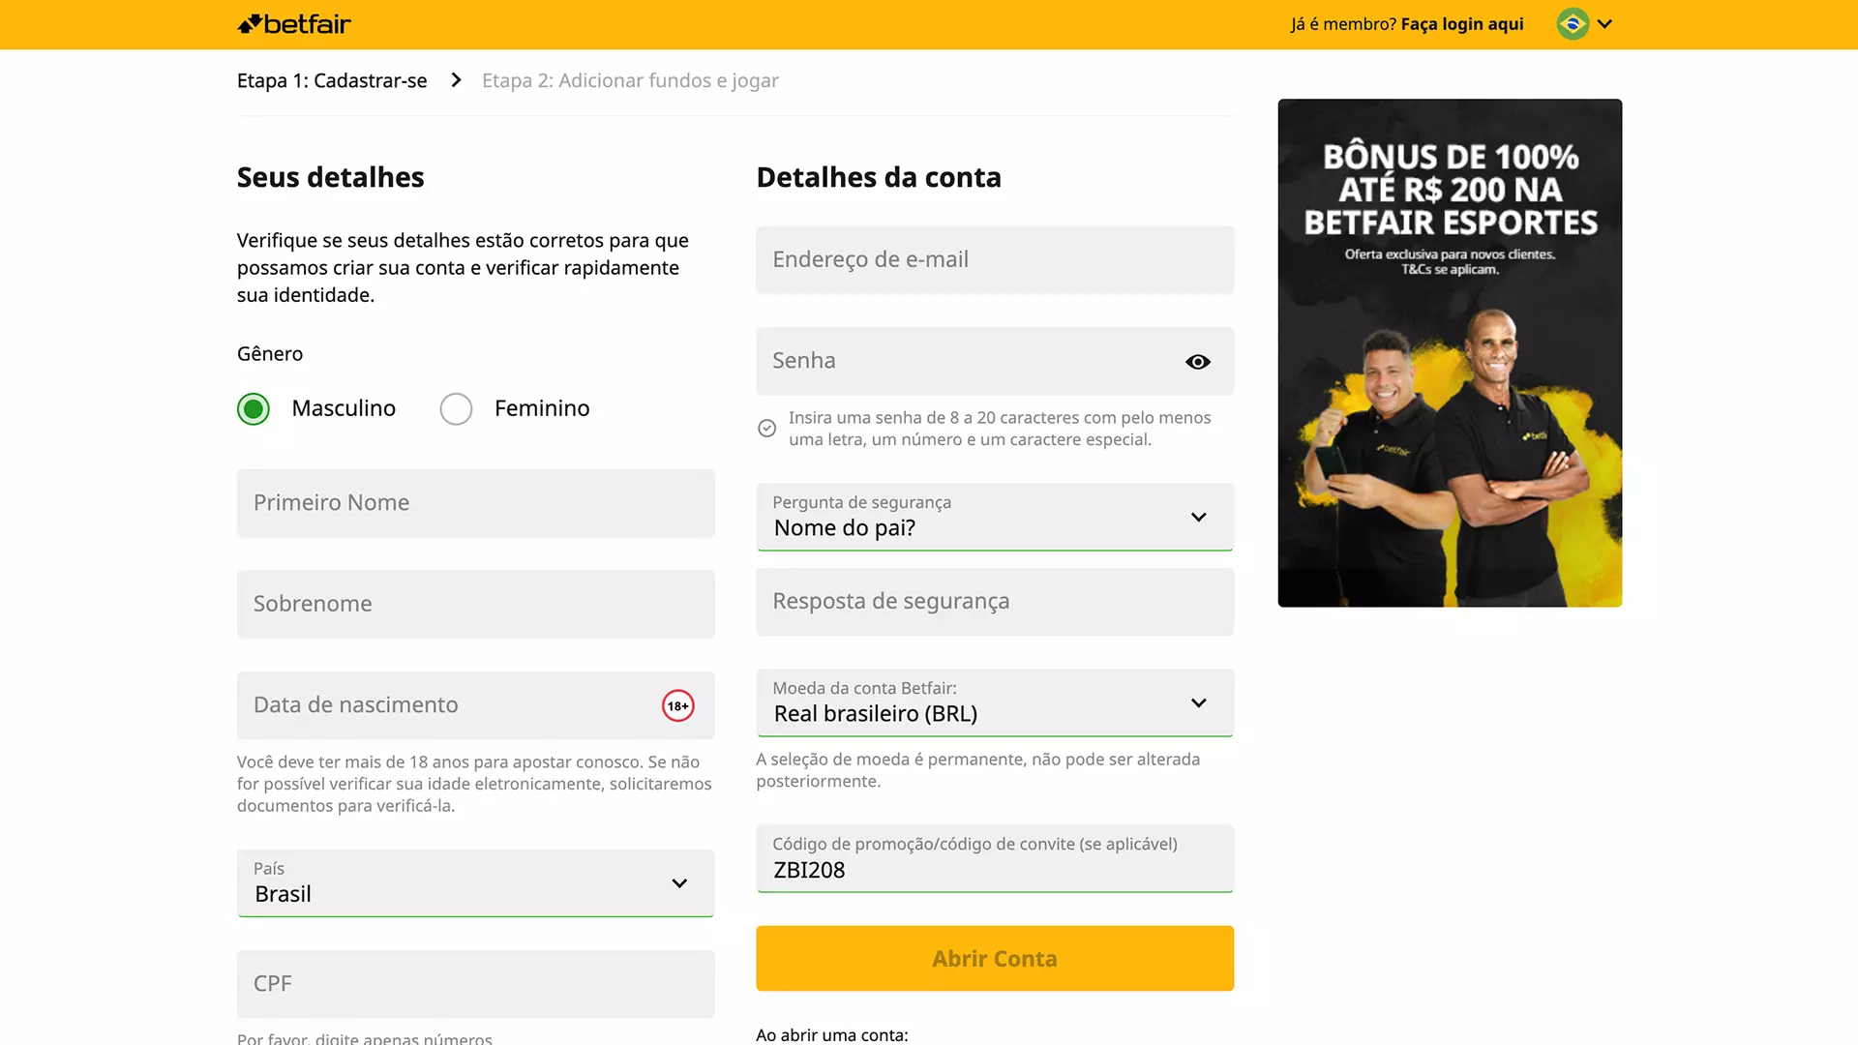The width and height of the screenshot is (1858, 1045).
Task: Click the Betfair logo
Action: click(x=294, y=24)
